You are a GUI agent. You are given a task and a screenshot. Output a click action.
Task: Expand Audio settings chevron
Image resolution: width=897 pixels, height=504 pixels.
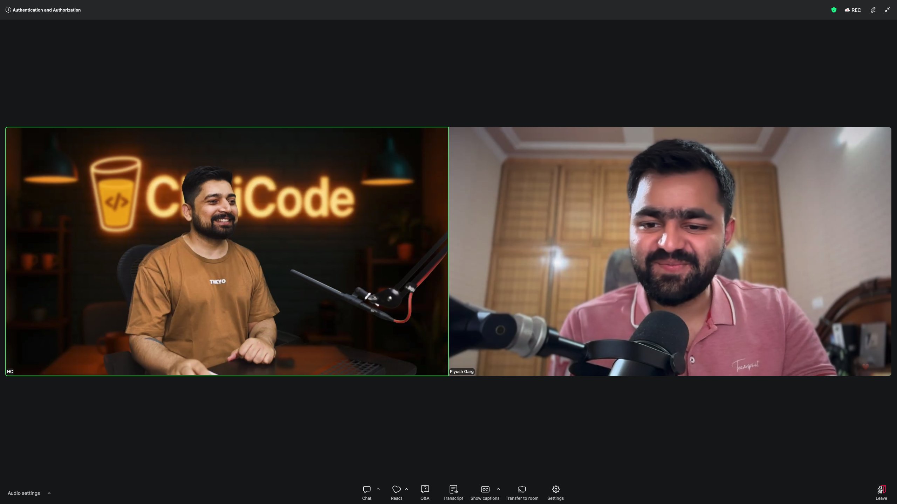(49, 493)
